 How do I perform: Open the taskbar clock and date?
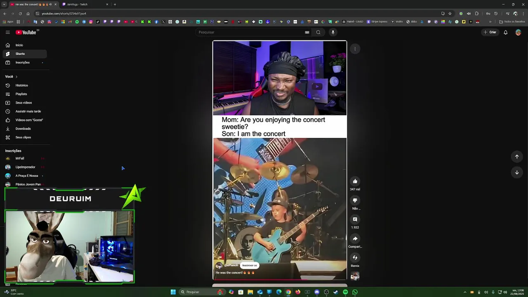tap(517, 292)
